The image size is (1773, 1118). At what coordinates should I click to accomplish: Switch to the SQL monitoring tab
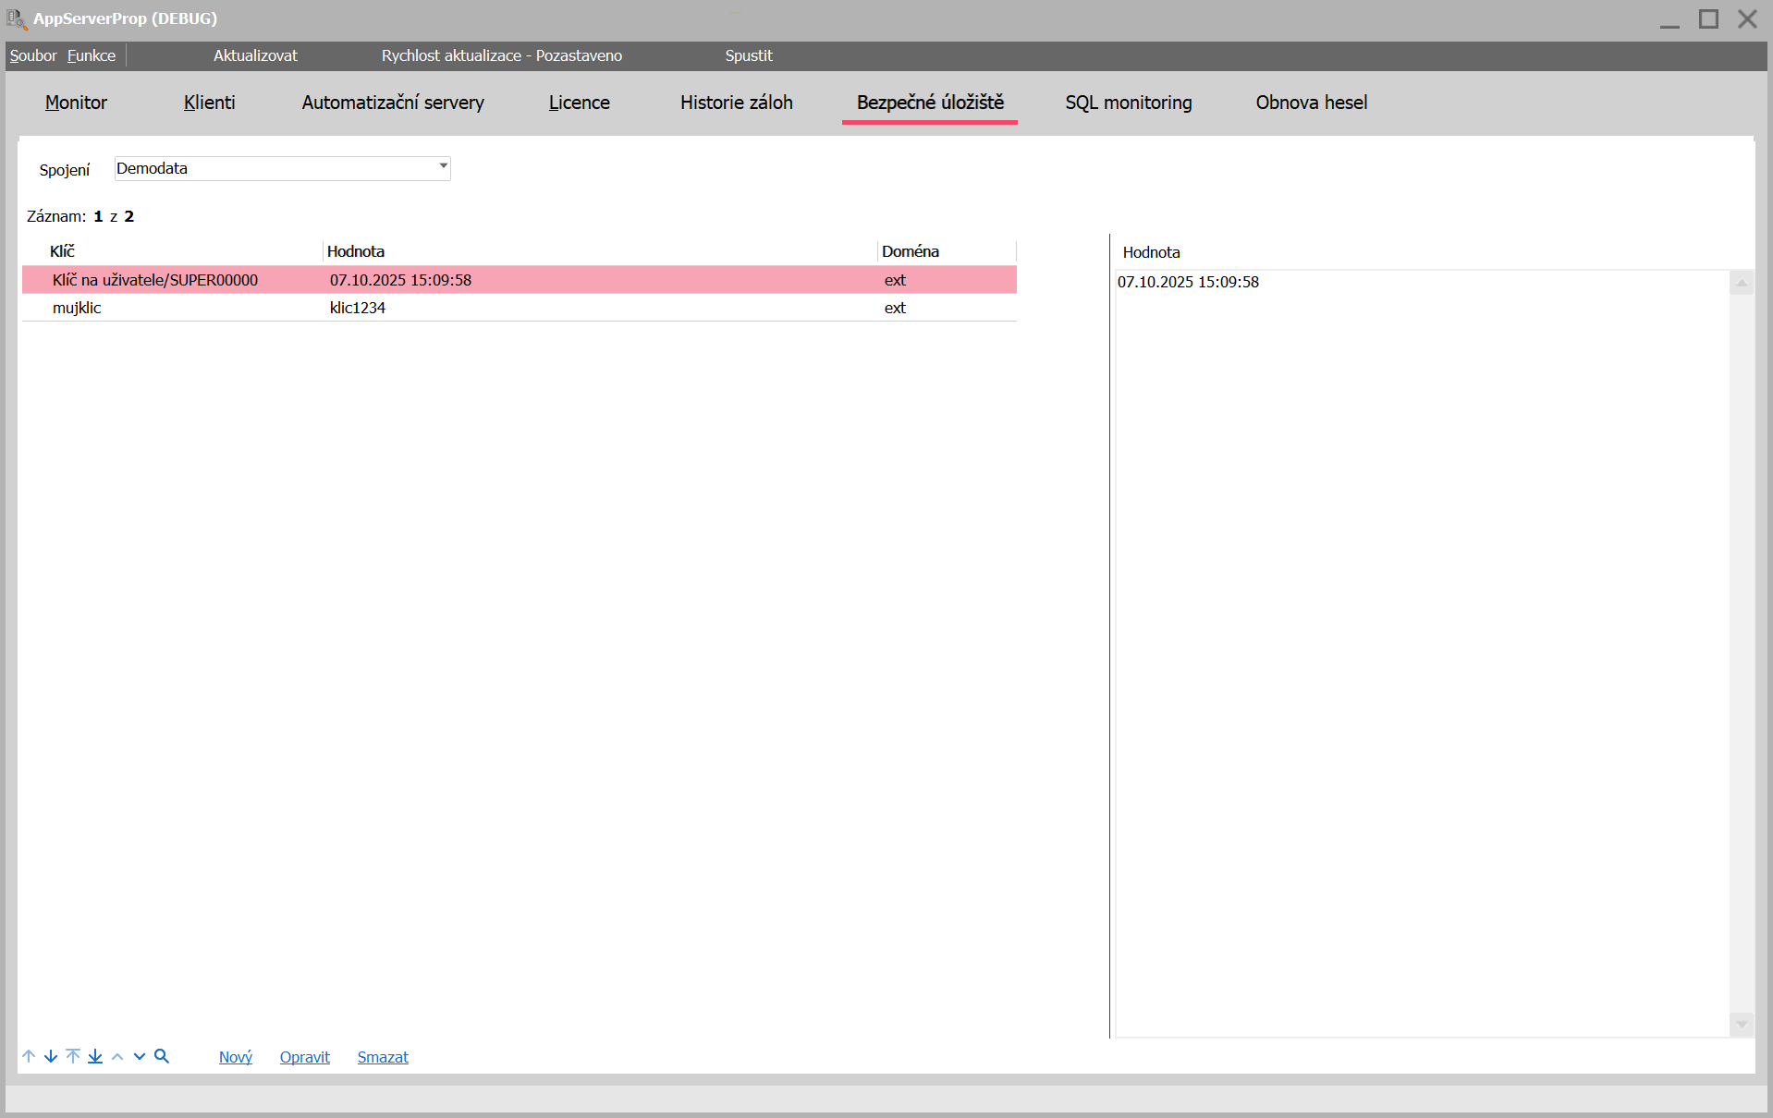(1128, 103)
